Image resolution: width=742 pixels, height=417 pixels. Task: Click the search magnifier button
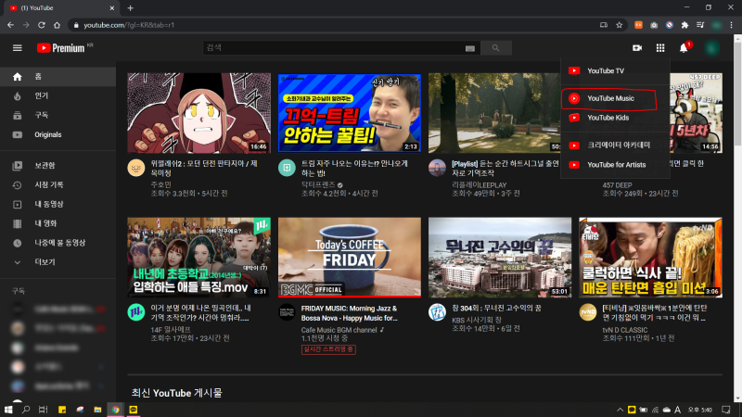[x=495, y=48]
